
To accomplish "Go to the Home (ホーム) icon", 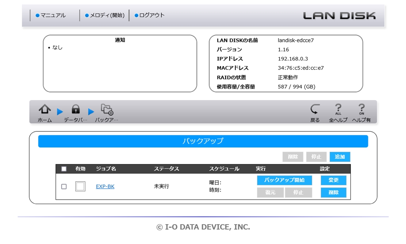I will 45,113.
